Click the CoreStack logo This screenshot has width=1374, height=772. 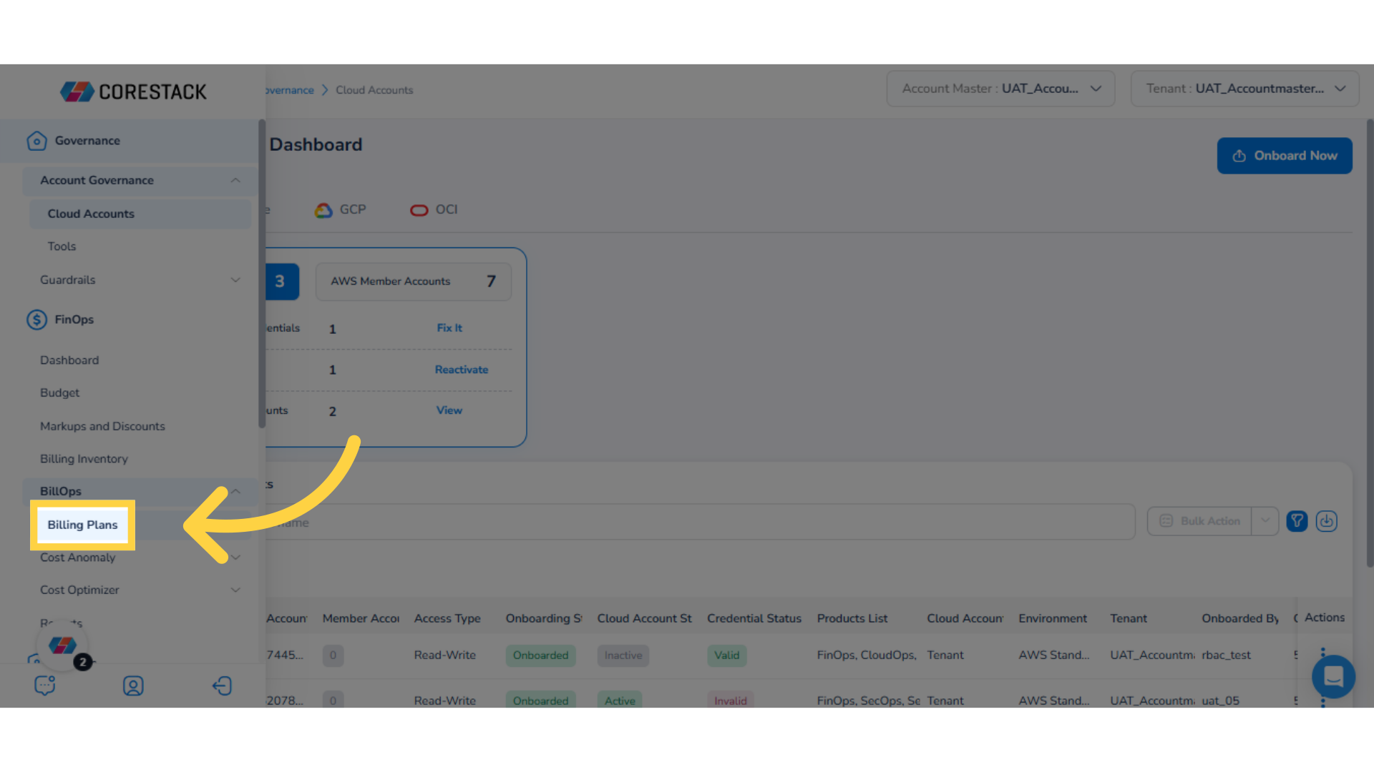point(133,91)
